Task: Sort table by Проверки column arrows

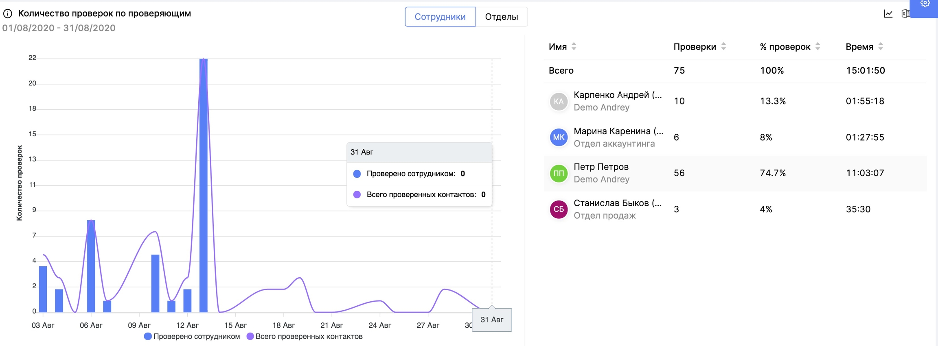Action: pos(723,47)
